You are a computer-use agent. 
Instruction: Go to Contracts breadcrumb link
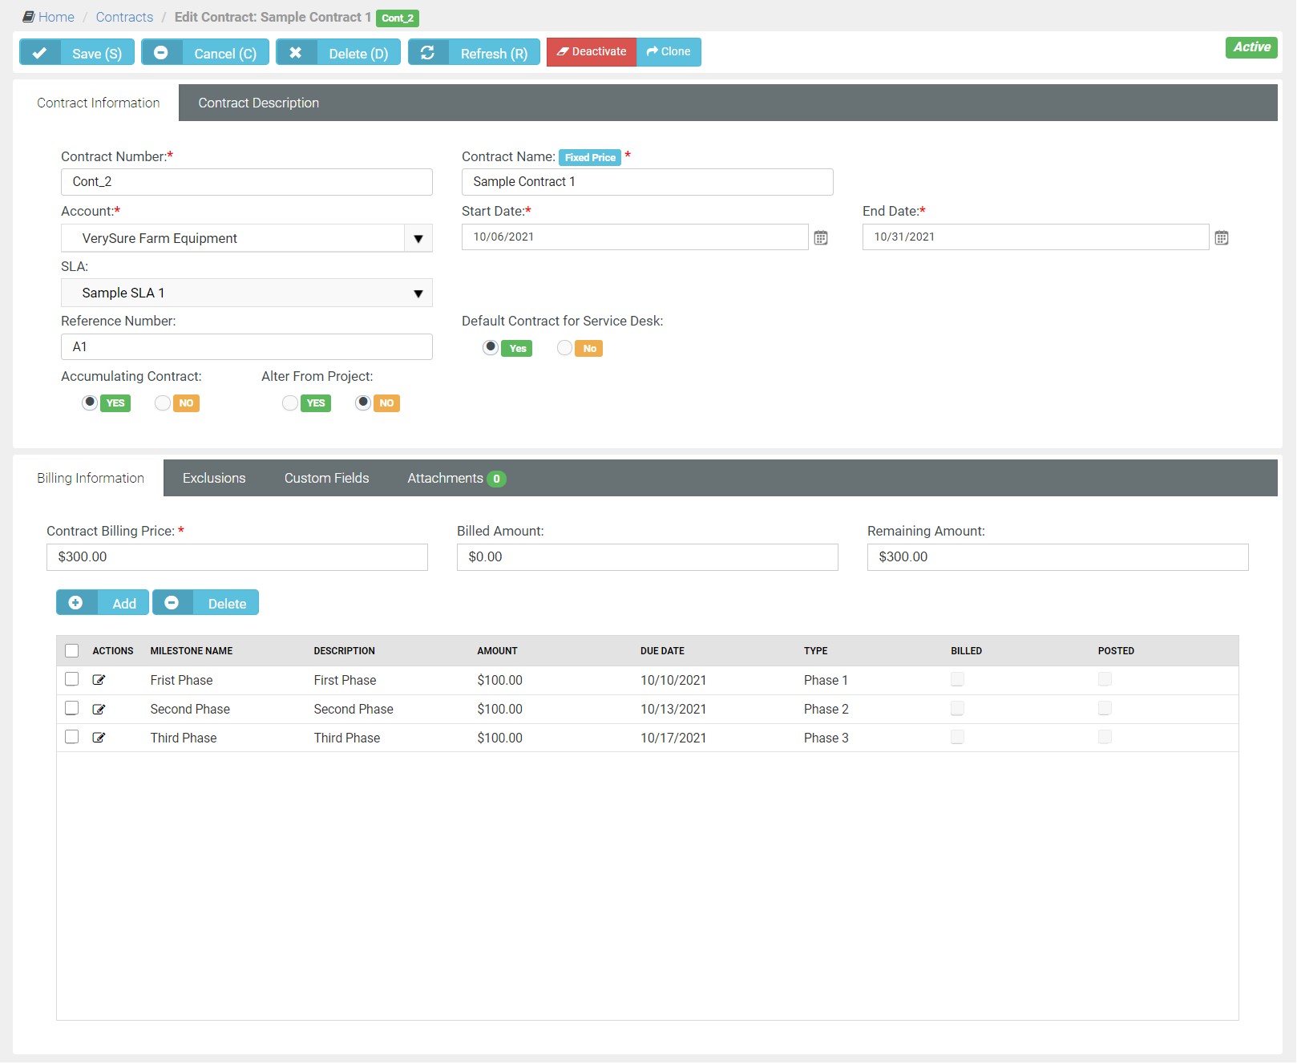coord(124,17)
